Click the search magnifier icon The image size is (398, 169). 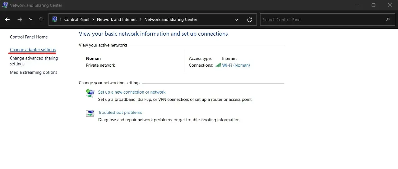point(387,20)
